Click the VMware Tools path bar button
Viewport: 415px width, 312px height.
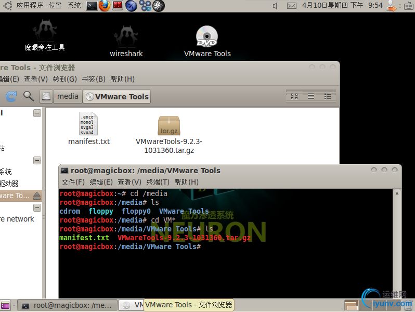(x=116, y=96)
